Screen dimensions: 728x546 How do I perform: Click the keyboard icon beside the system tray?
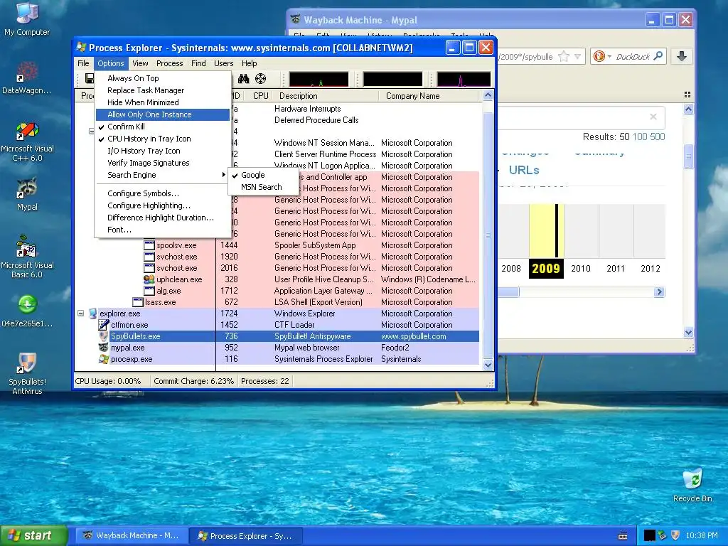[623, 536]
